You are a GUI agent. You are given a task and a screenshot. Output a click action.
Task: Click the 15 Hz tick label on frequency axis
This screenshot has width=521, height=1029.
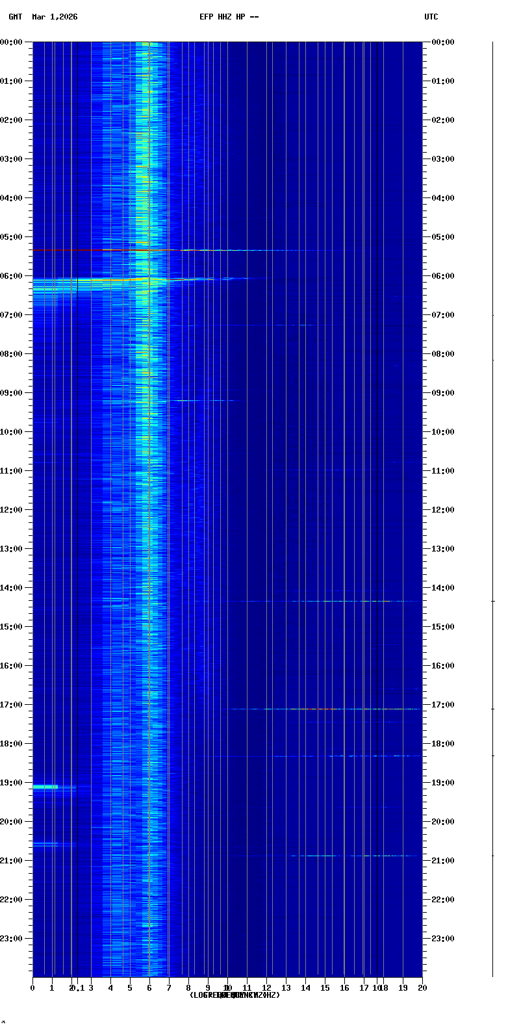click(x=325, y=988)
